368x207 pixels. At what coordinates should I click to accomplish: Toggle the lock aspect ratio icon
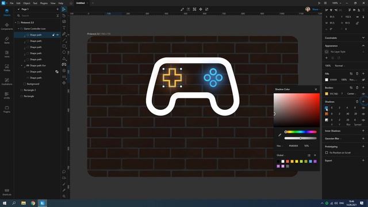(x=357, y=23)
